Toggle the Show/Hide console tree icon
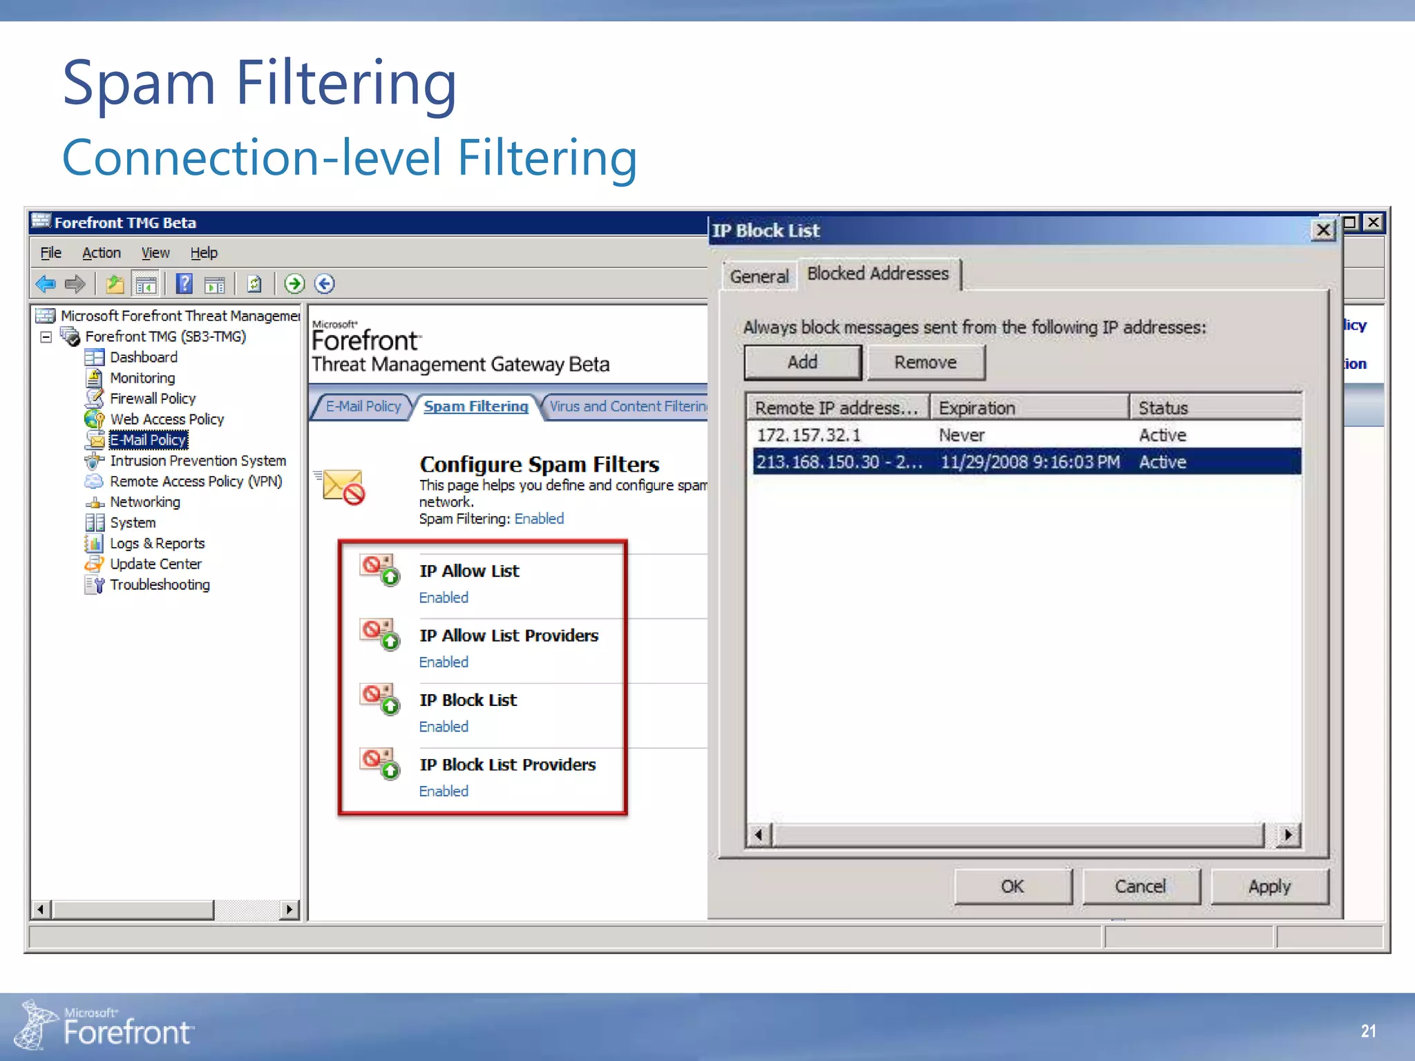This screenshot has width=1415, height=1061. click(146, 284)
